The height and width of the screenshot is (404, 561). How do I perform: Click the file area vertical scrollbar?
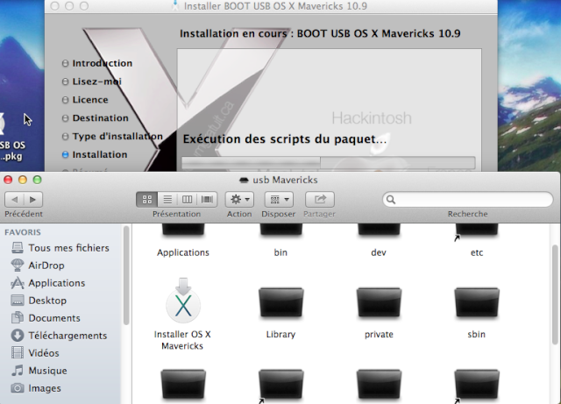pyautogui.click(x=555, y=294)
